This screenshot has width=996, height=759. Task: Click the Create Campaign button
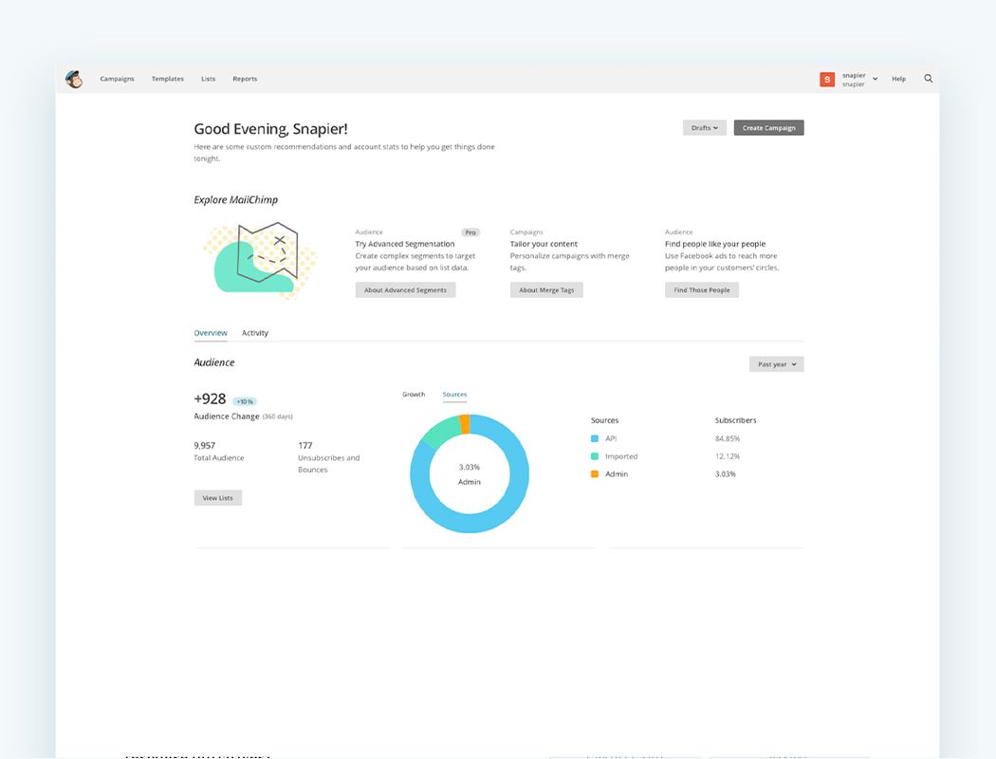(x=768, y=128)
